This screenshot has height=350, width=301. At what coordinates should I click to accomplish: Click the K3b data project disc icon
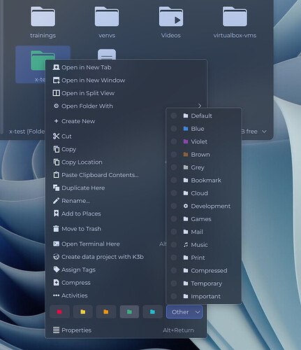(56, 257)
